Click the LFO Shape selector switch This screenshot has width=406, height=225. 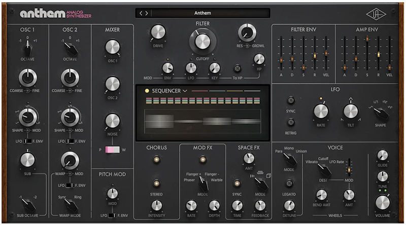click(x=380, y=113)
